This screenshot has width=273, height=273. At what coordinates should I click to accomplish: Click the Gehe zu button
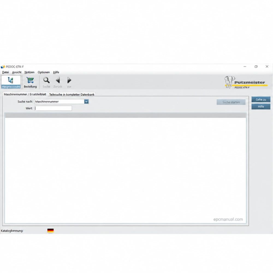click(x=261, y=99)
